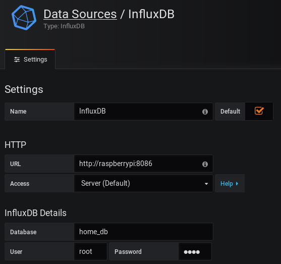Screen dimensions: 281x264
Task: Show the info tooltip for Name field
Action: pos(205,112)
